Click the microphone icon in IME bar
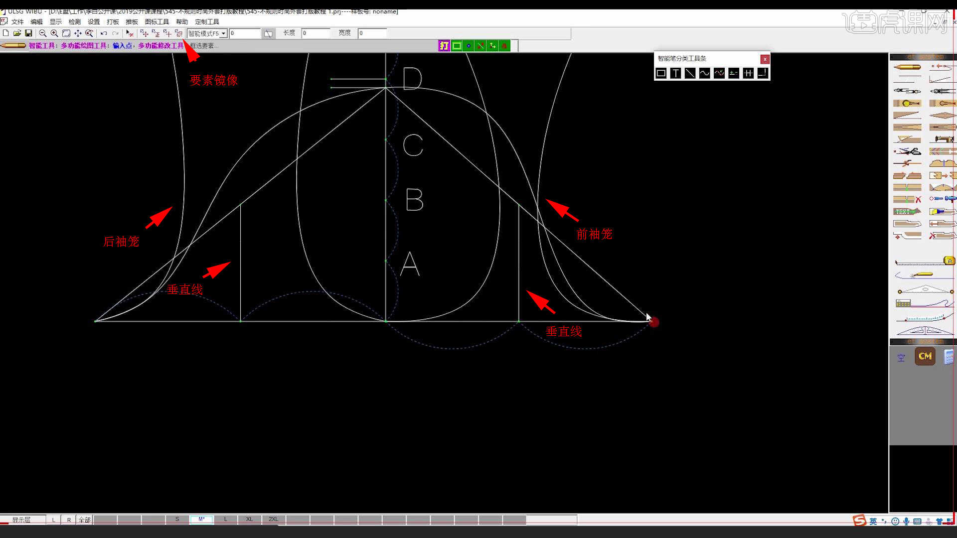The width and height of the screenshot is (957, 538). click(906, 522)
